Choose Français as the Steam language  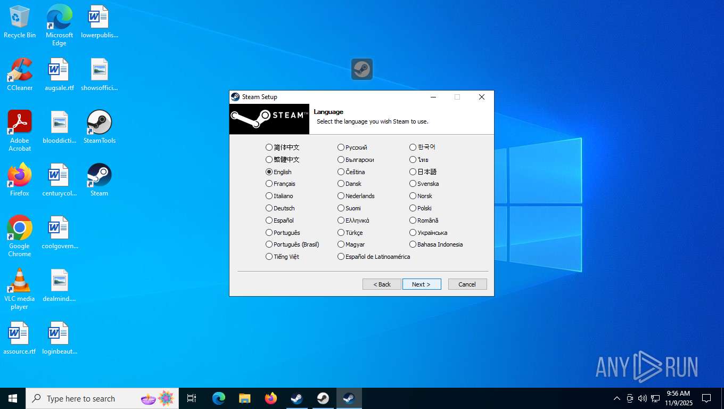(x=281, y=184)
